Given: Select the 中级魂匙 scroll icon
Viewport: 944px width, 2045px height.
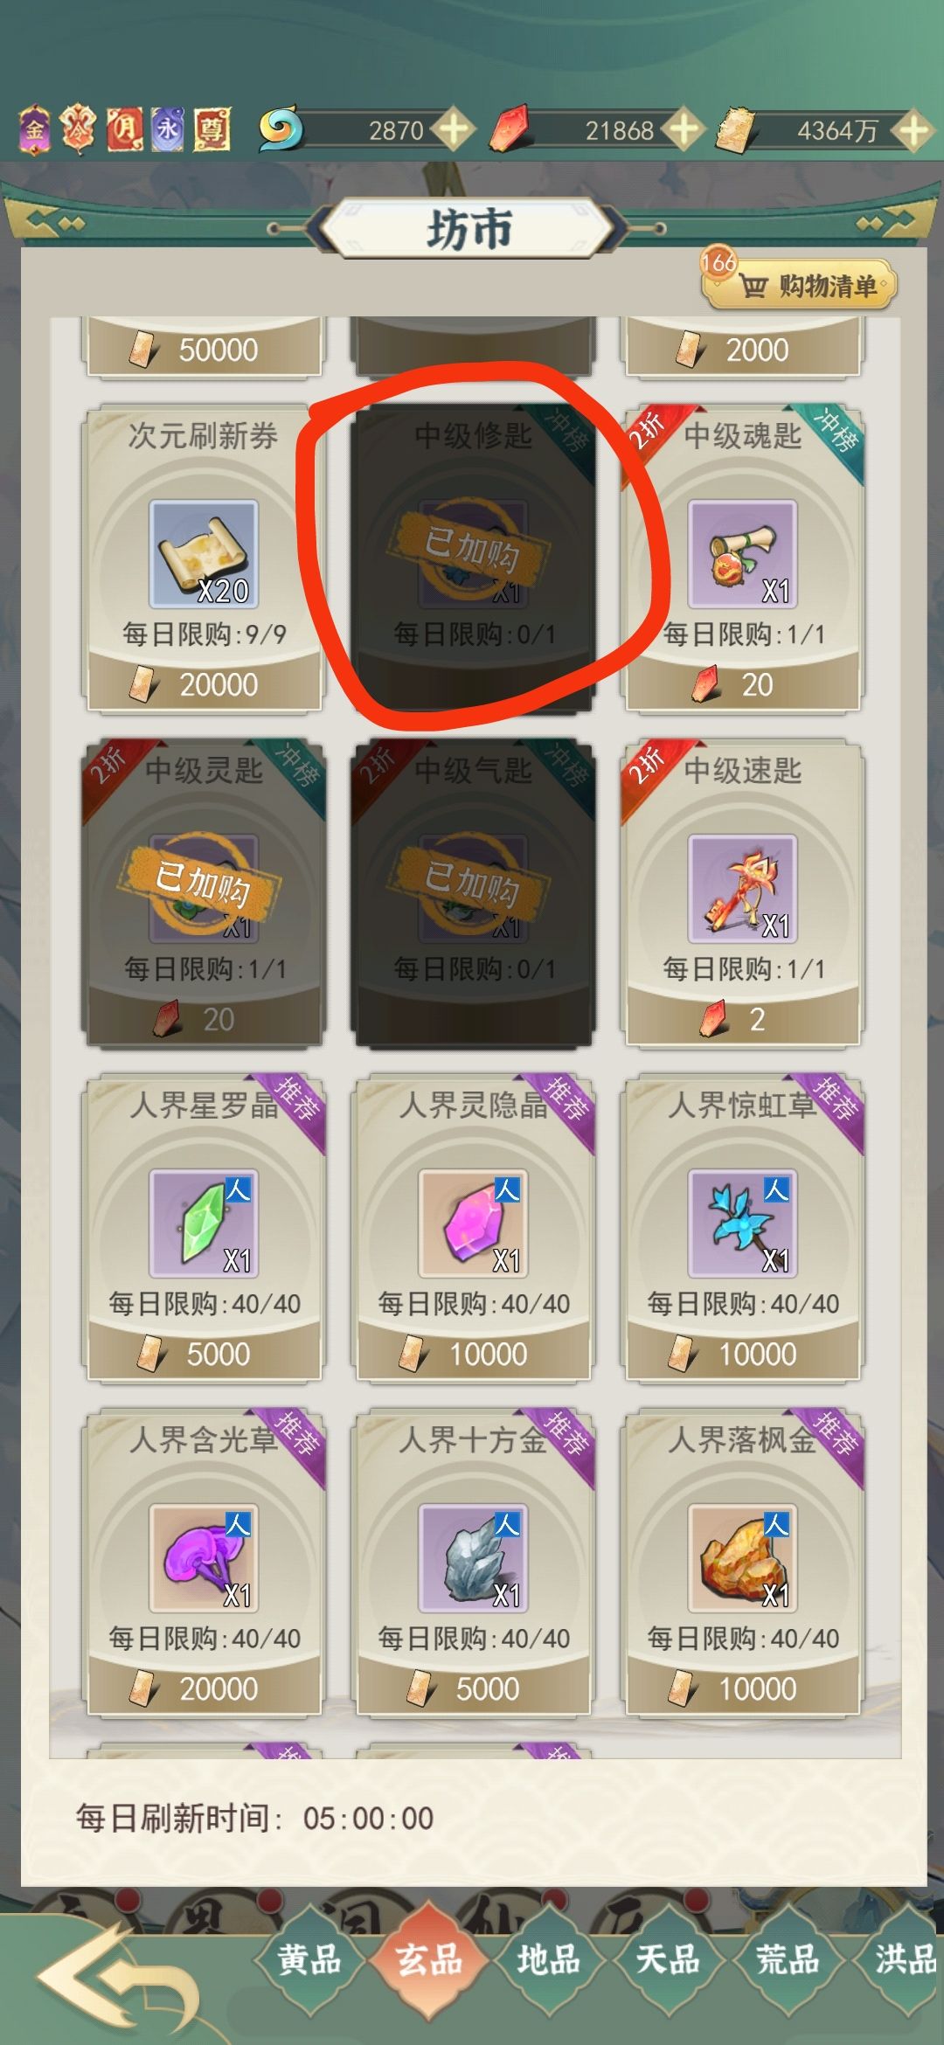Looking at the screenshot, I should pos(742,554).
